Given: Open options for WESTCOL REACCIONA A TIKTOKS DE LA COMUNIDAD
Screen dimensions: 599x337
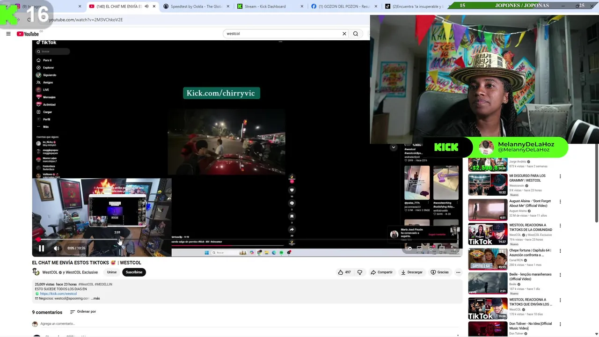Looking at the screenshot, I should click(x=560, y=226).
